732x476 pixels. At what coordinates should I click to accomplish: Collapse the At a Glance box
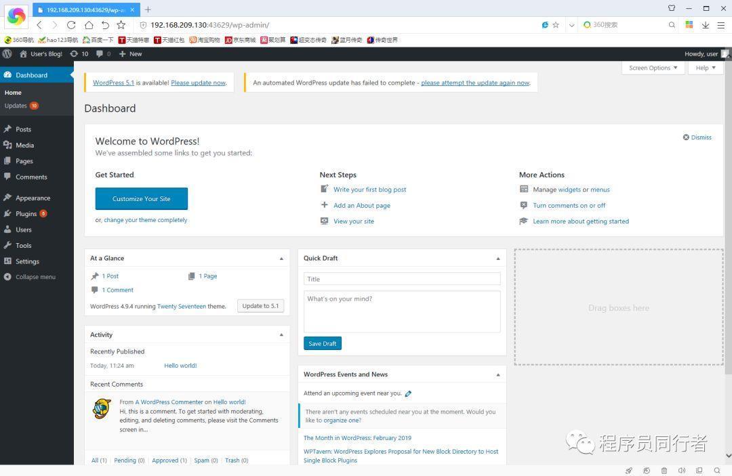(x=281, y=258)
